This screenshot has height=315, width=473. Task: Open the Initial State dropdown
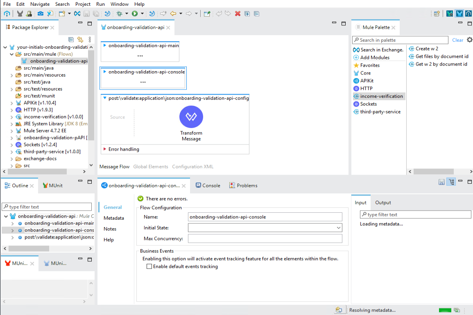[339, 228]
